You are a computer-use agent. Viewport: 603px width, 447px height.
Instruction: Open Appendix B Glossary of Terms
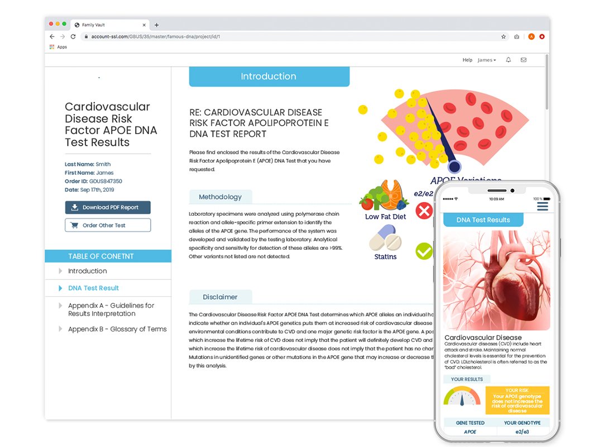click(x=117, y=329)
